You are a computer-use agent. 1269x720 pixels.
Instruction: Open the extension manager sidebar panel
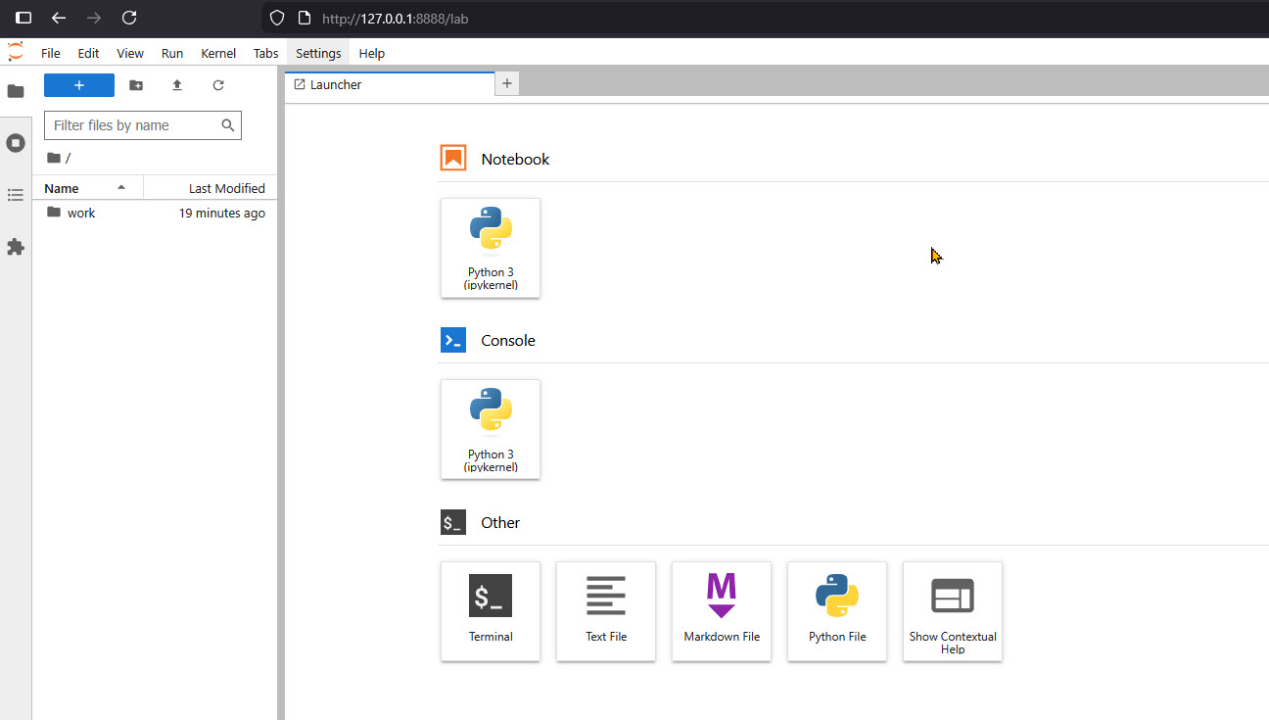coord(16,247)
